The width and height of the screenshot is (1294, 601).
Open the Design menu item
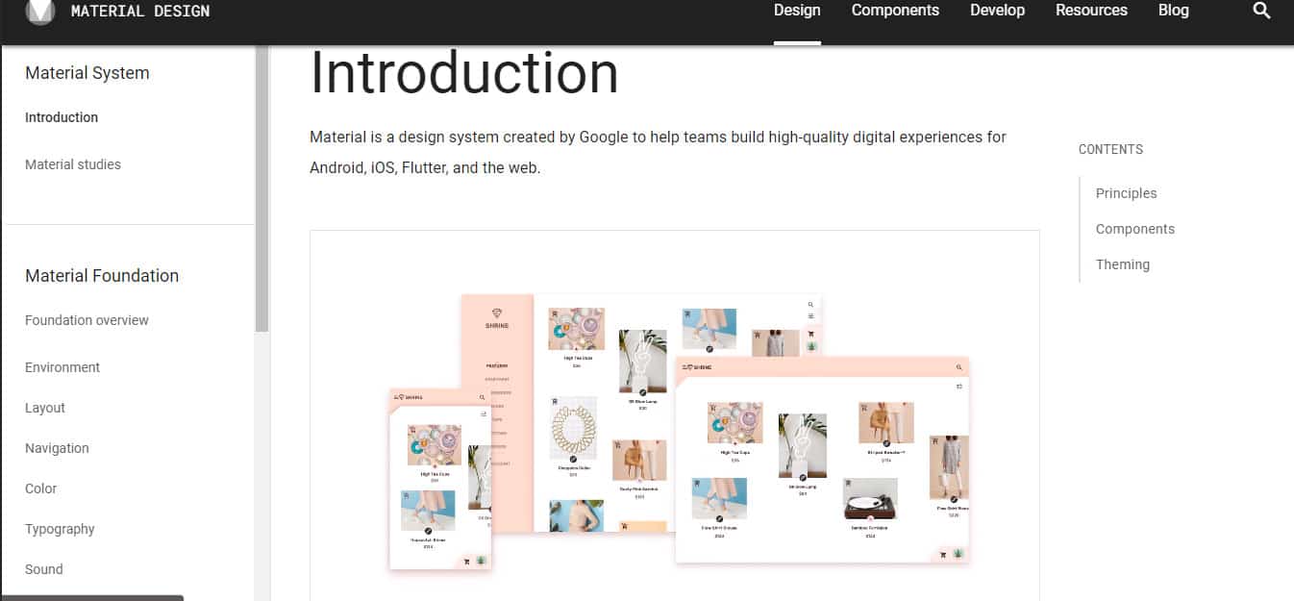(x=797, y=11)
